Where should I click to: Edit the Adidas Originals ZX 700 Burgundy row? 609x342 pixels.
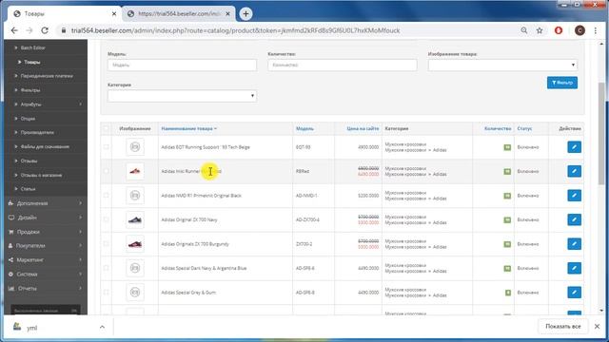574,244
